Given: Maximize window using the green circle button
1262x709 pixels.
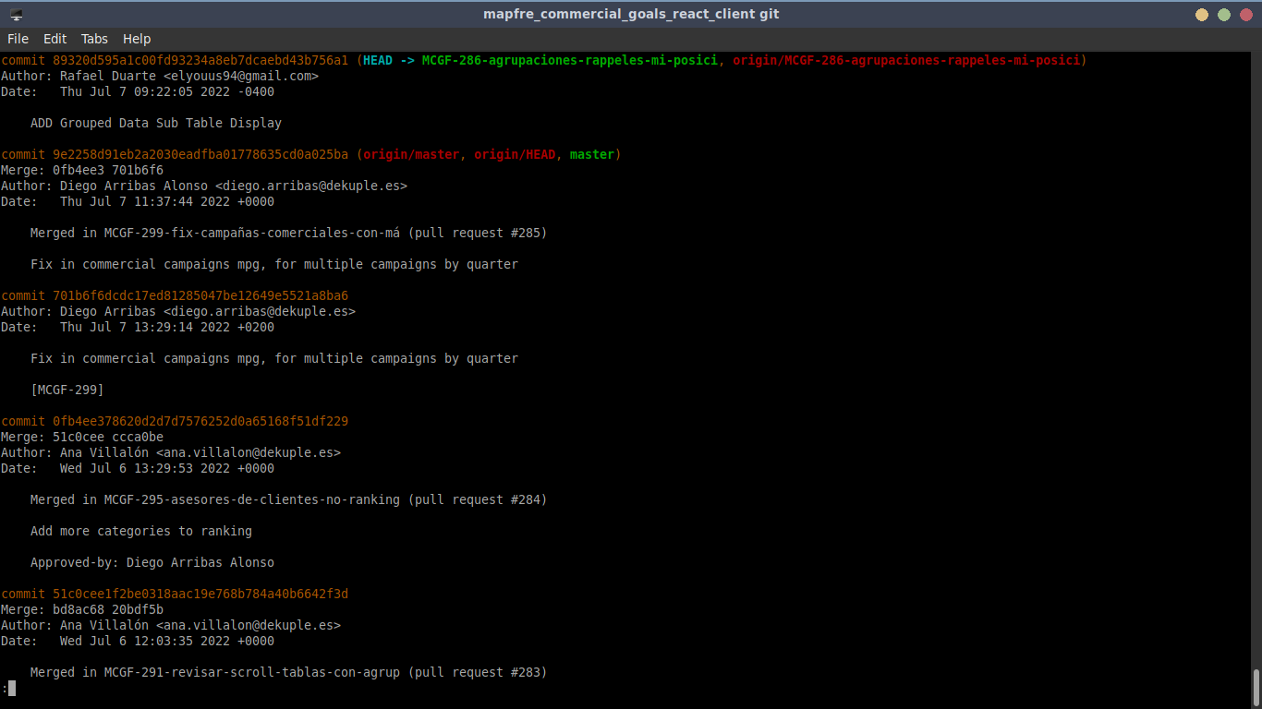Looking at the screenshot, I should click(1223, 15).
